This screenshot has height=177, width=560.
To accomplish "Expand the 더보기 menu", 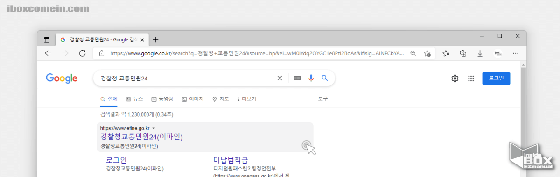I will pyautogui.click(x=247, y=99).
